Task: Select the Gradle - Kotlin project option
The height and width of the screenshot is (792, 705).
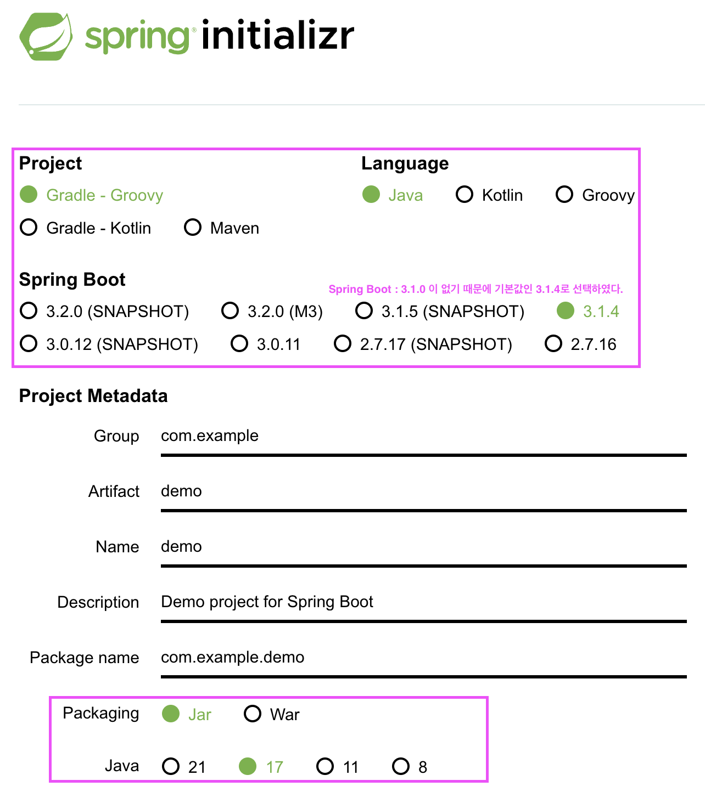Action: (x=85, y=228)
